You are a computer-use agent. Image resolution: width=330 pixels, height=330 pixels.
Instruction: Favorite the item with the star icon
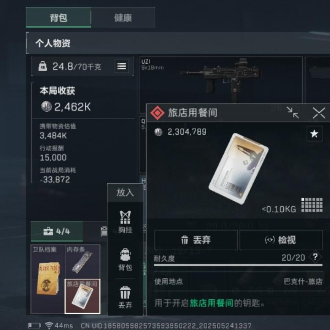314,133
